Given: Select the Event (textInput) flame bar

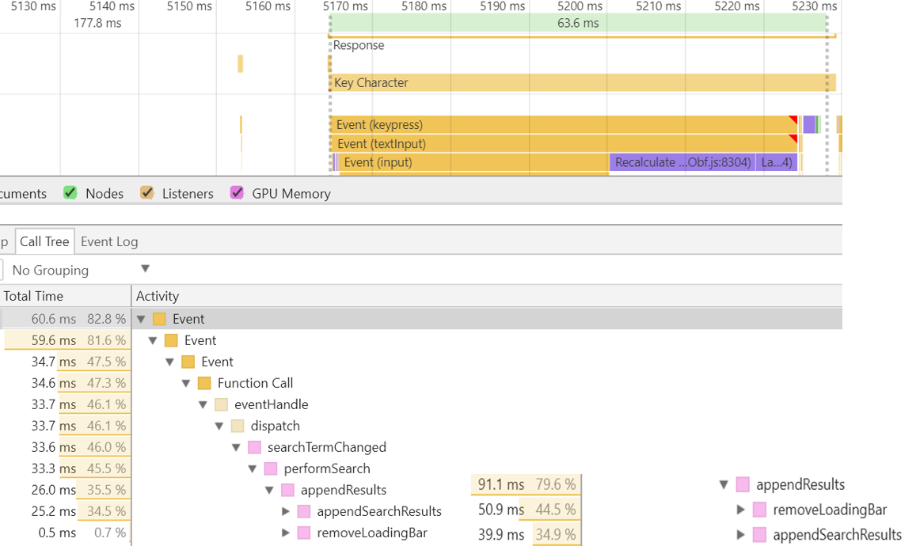Looking at the screenshot, I should (x=564, y=144).
